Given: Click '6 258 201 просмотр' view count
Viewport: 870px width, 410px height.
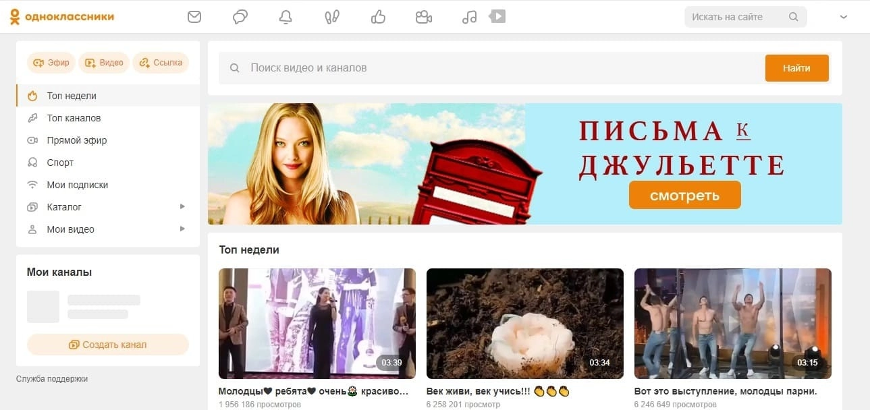Looking at the screenshot, I should (464, 405).
